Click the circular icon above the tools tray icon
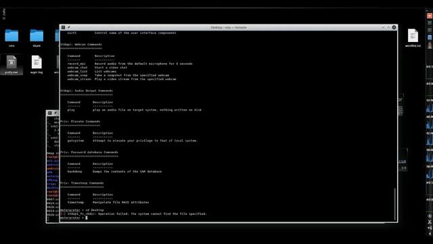The height and width of the screenshot is (244, 433). (x=430, y=216)
